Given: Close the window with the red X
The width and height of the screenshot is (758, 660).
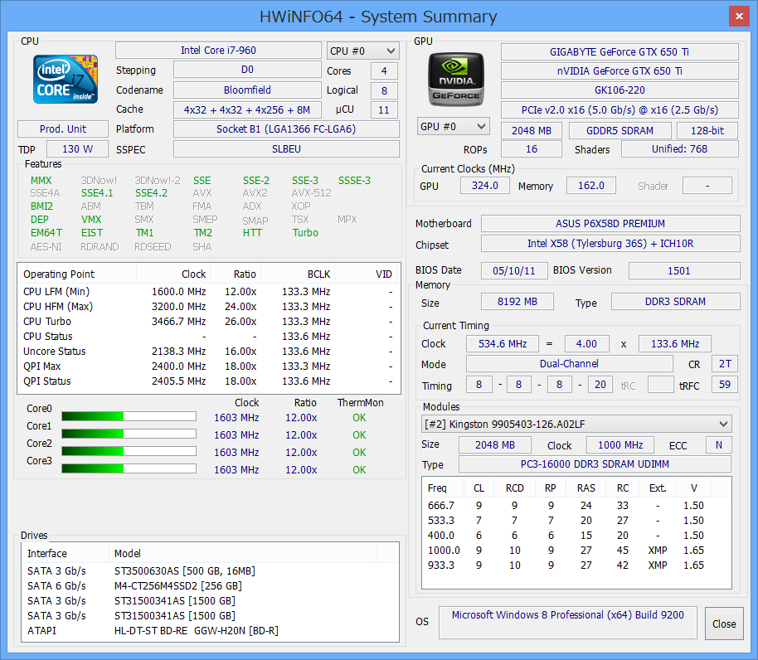Looking at the screenshot, I should click(739, 16).
